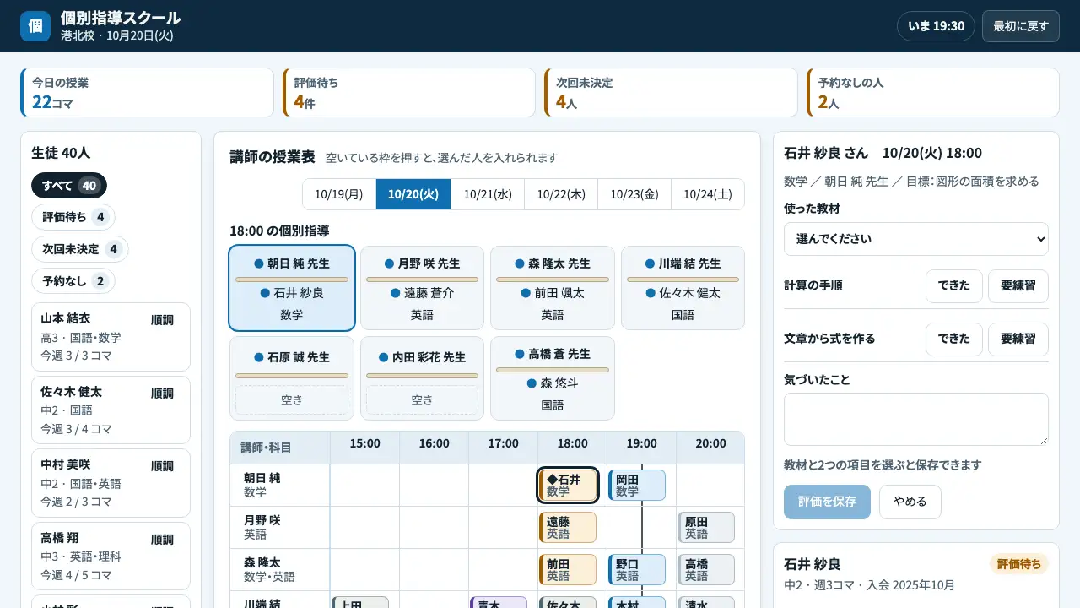Select the 10/20(火) date tab

[x=413, y=194]
